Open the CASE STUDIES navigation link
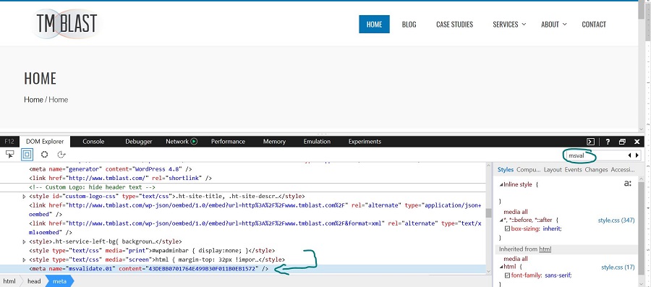Image resolution: width=651 pixels, height=287 pixels. (x=455, y=25)
